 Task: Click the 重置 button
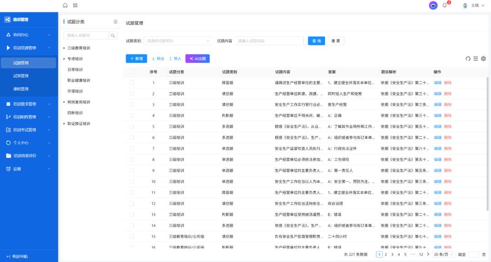(336, 41)
